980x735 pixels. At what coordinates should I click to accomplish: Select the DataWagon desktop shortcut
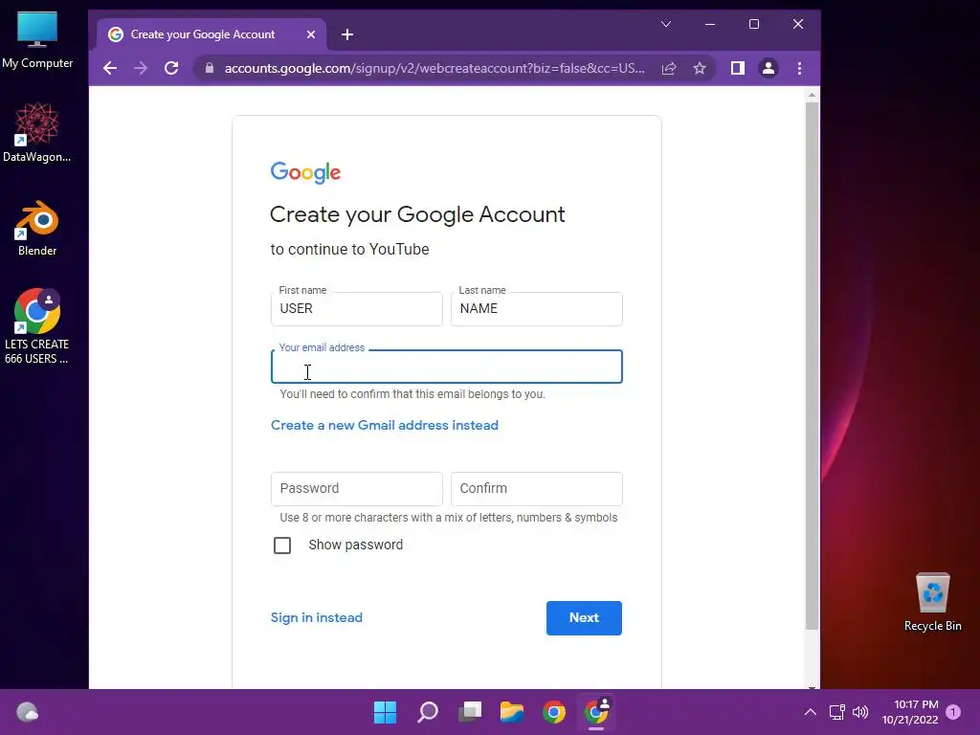click(37, 132)
